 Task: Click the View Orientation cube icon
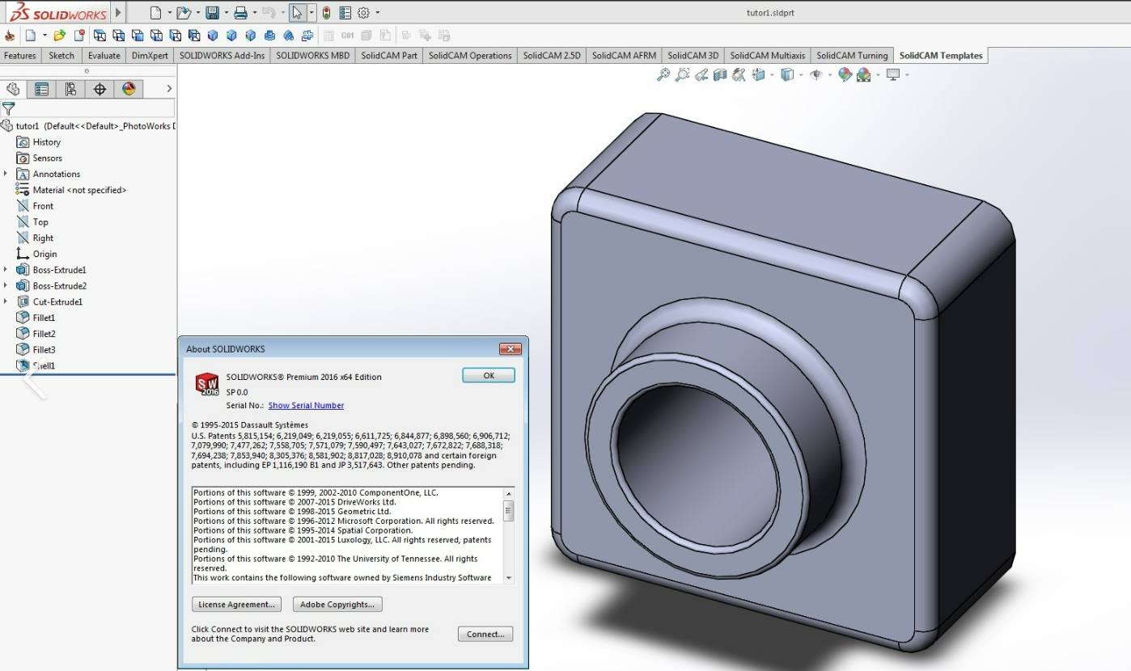point(758,75)
